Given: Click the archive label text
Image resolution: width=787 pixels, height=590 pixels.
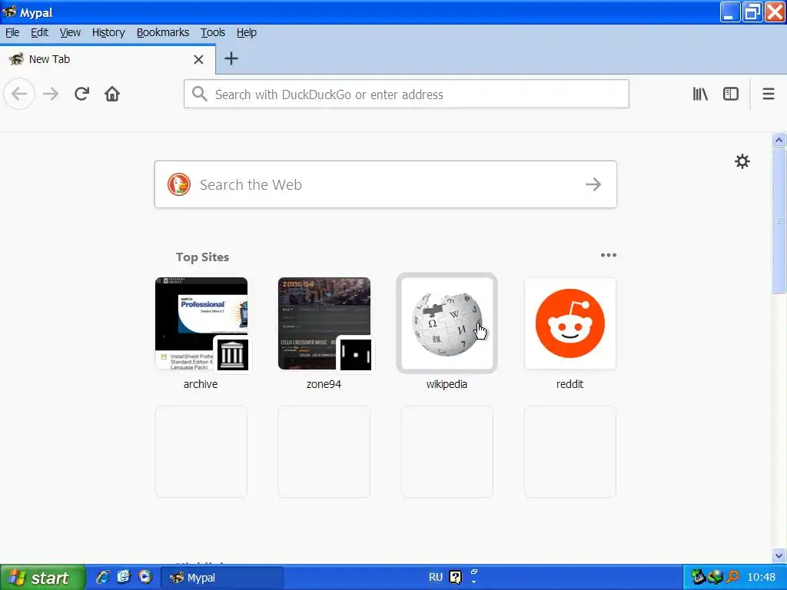Looking at the screenshot, I should pos(201,384).
